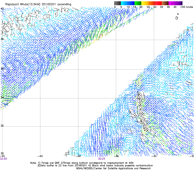Click the '22:00' time label
194x170 pixels.
click(x=4, y=159)
